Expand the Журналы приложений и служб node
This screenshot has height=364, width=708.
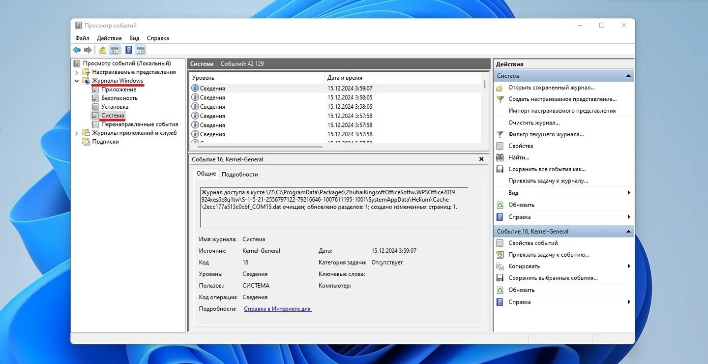pos(77,133)
